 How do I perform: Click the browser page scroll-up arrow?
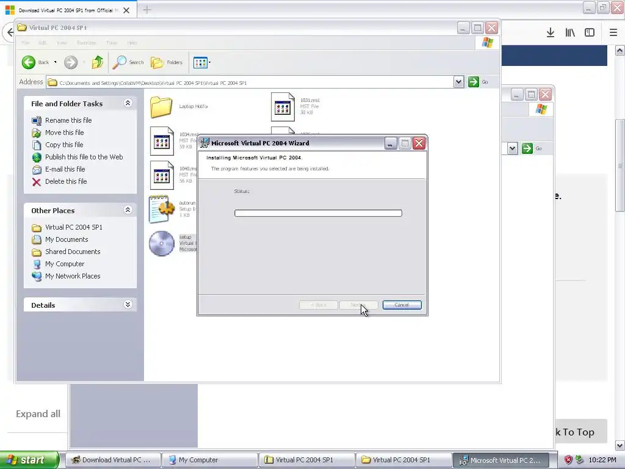pyautogui.click(x=620, y=50)
